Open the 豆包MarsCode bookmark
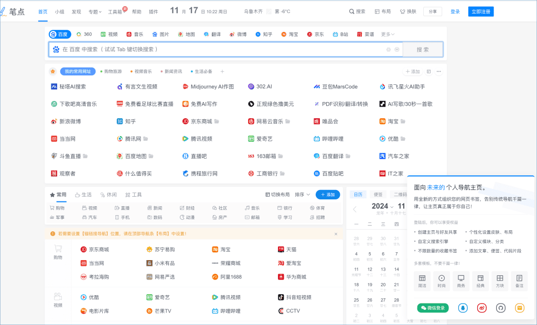Screen dimensions: 537x325 (x=336, y=87)
